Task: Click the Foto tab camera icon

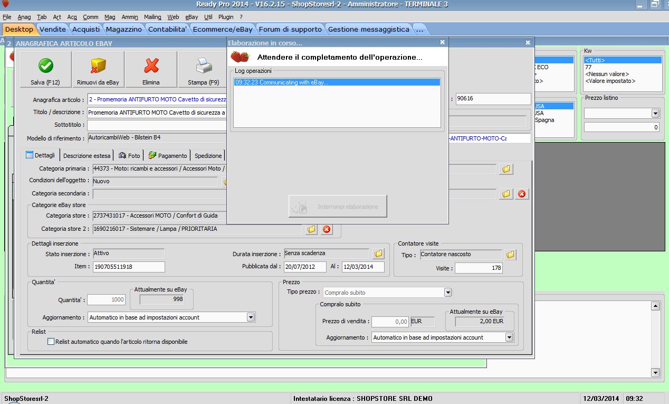Action: (122, 156)
